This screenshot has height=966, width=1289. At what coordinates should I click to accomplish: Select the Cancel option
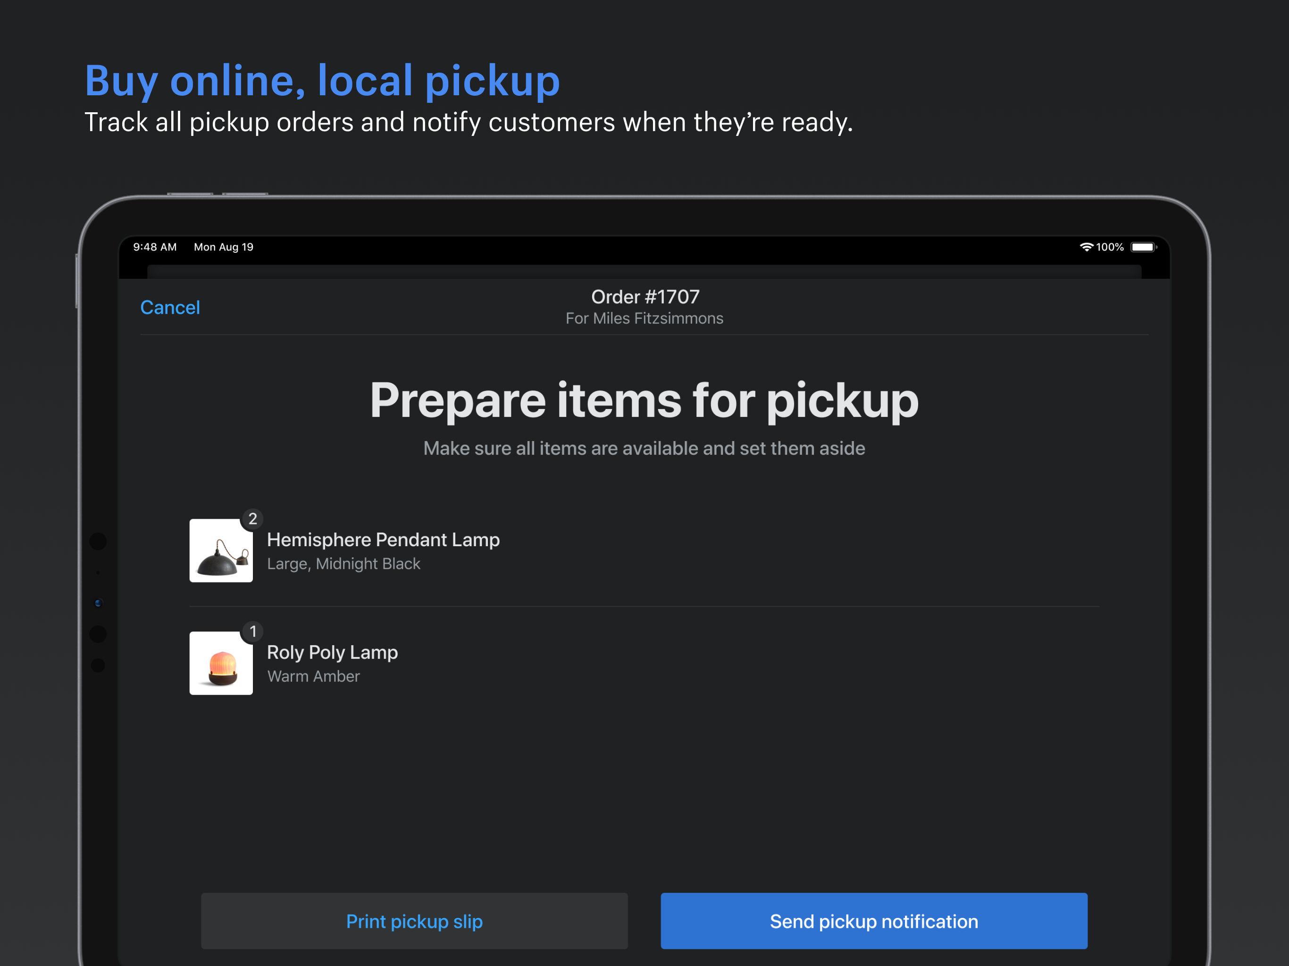(x=169, y=307)
